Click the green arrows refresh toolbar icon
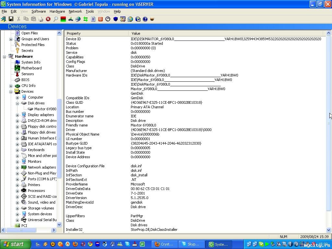 pos(86,19)
